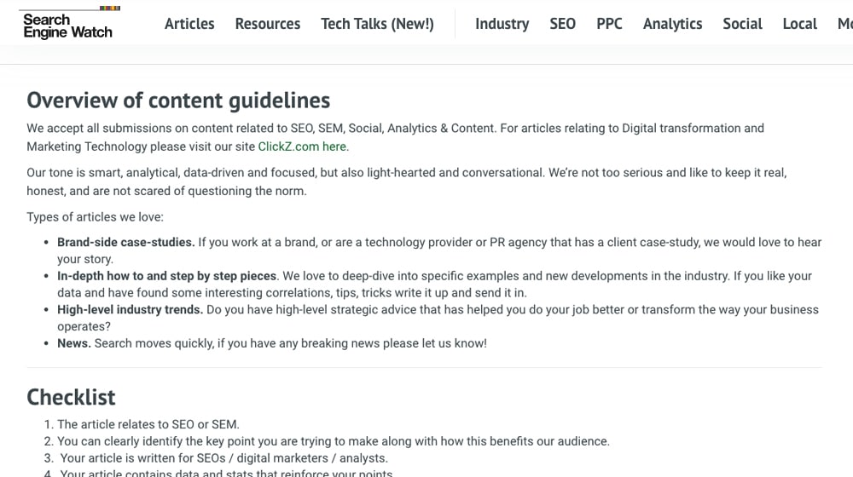Open the Local category

(x=799, y=24)
